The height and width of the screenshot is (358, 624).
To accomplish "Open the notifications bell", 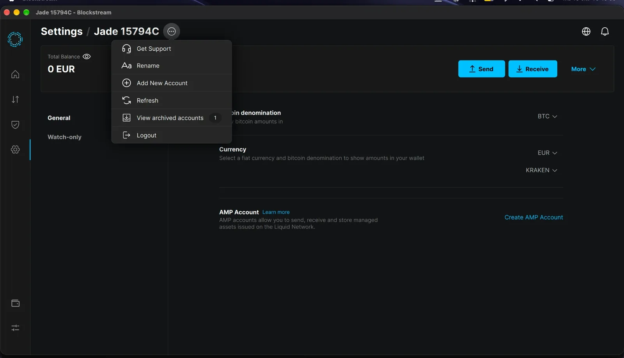I will click(605, 32).
